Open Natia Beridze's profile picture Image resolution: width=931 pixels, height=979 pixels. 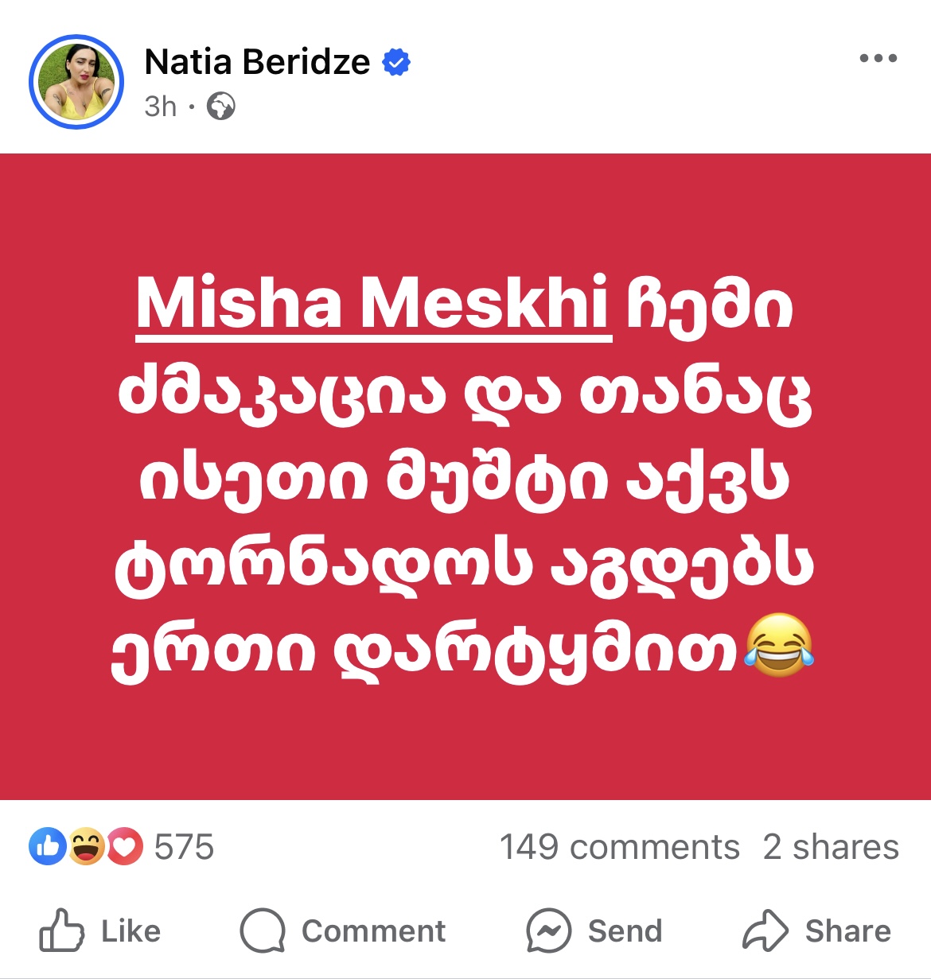coord(76,82)
